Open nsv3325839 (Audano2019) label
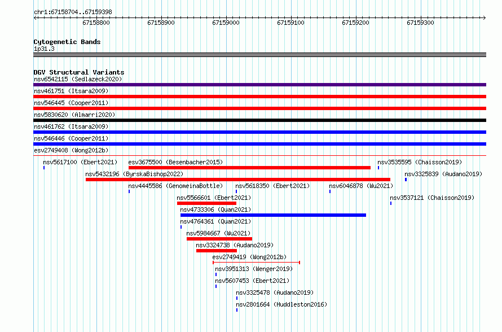This screenshot has height=332, width=502. pyautogui.click(x=443, y=174)
